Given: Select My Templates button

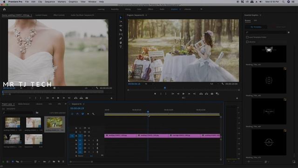Looking at the screenshot, I should tap(256, 27).
